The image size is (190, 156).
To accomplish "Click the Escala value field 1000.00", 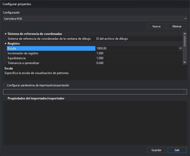I will pos(137,48).
